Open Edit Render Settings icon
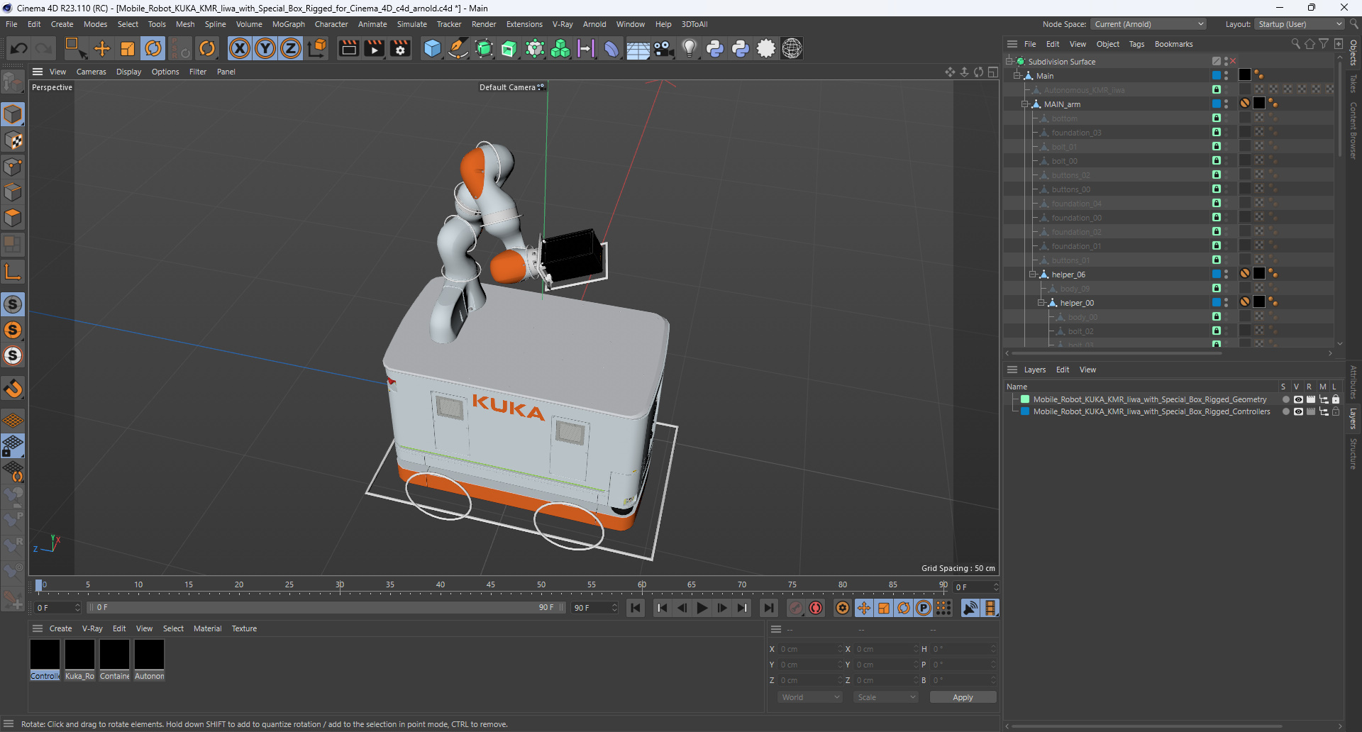The image size is (1362, 732). click(x=401, y=48)
